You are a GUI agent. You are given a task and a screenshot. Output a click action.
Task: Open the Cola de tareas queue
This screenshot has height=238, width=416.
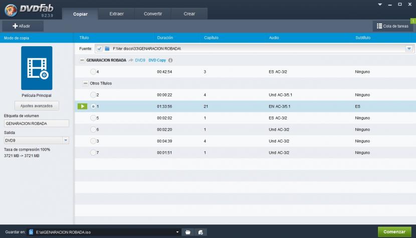click(391, 26)
